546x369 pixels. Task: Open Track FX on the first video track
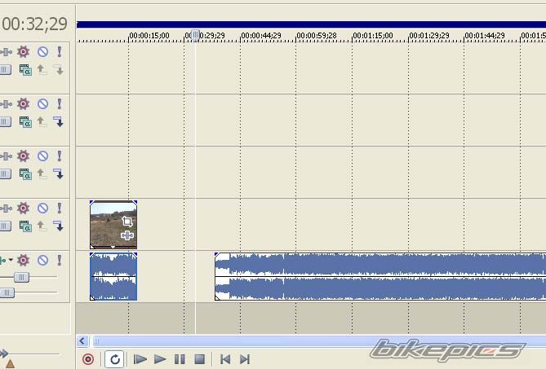(x=23, y=51)
